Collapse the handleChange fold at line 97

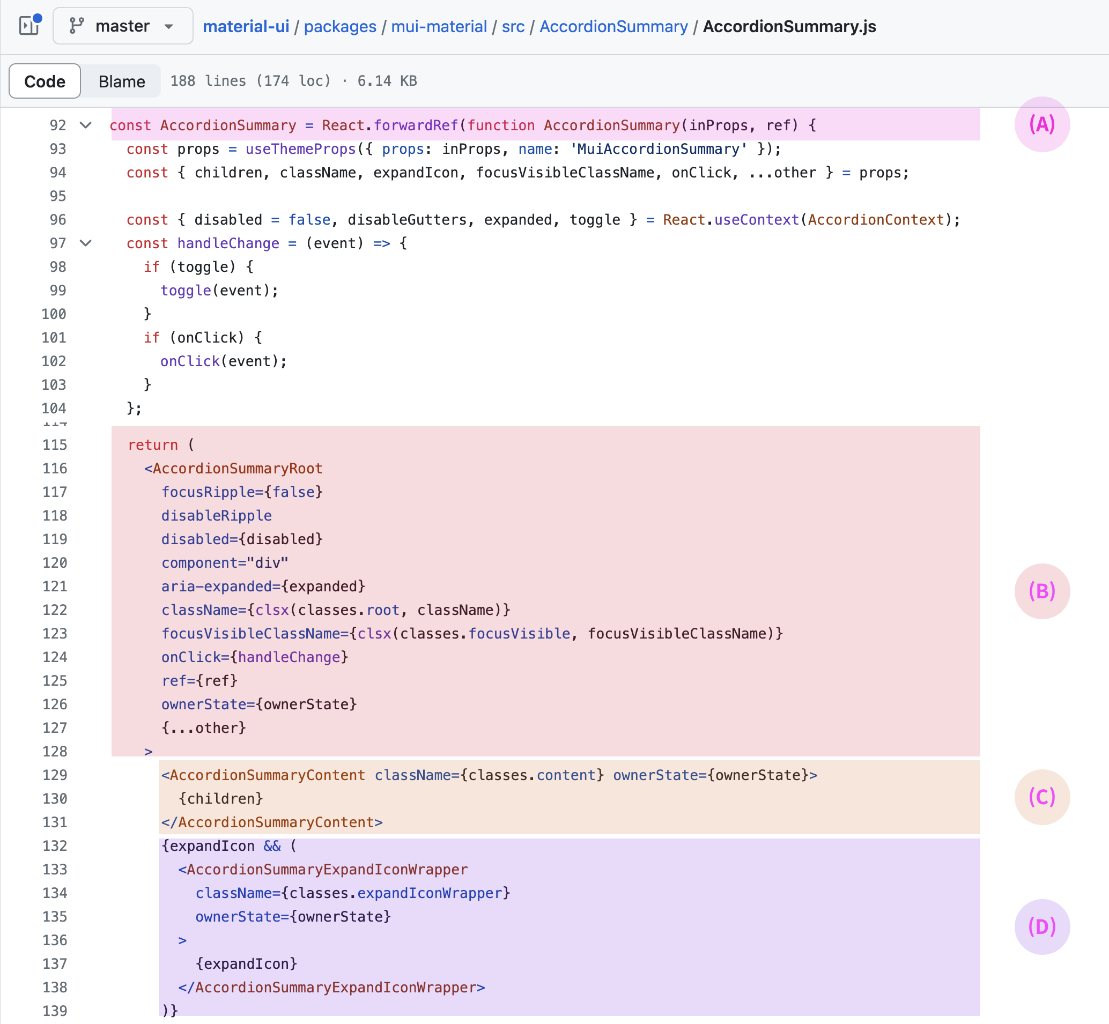86,243
